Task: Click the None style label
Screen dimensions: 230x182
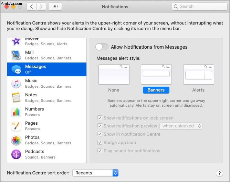Action: click(114, 90)
